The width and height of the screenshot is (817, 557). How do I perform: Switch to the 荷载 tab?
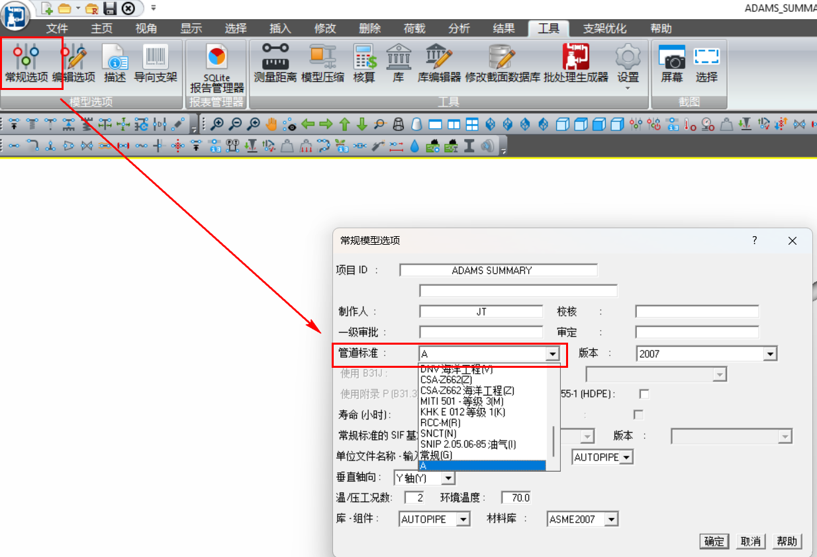tap(414, 28)
